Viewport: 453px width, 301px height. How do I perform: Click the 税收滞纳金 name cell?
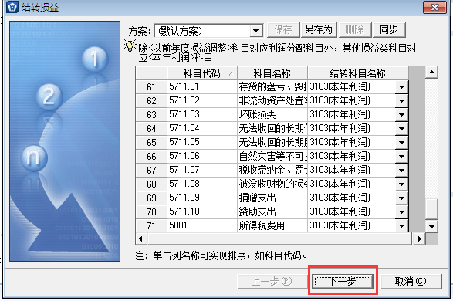[272, 170]
